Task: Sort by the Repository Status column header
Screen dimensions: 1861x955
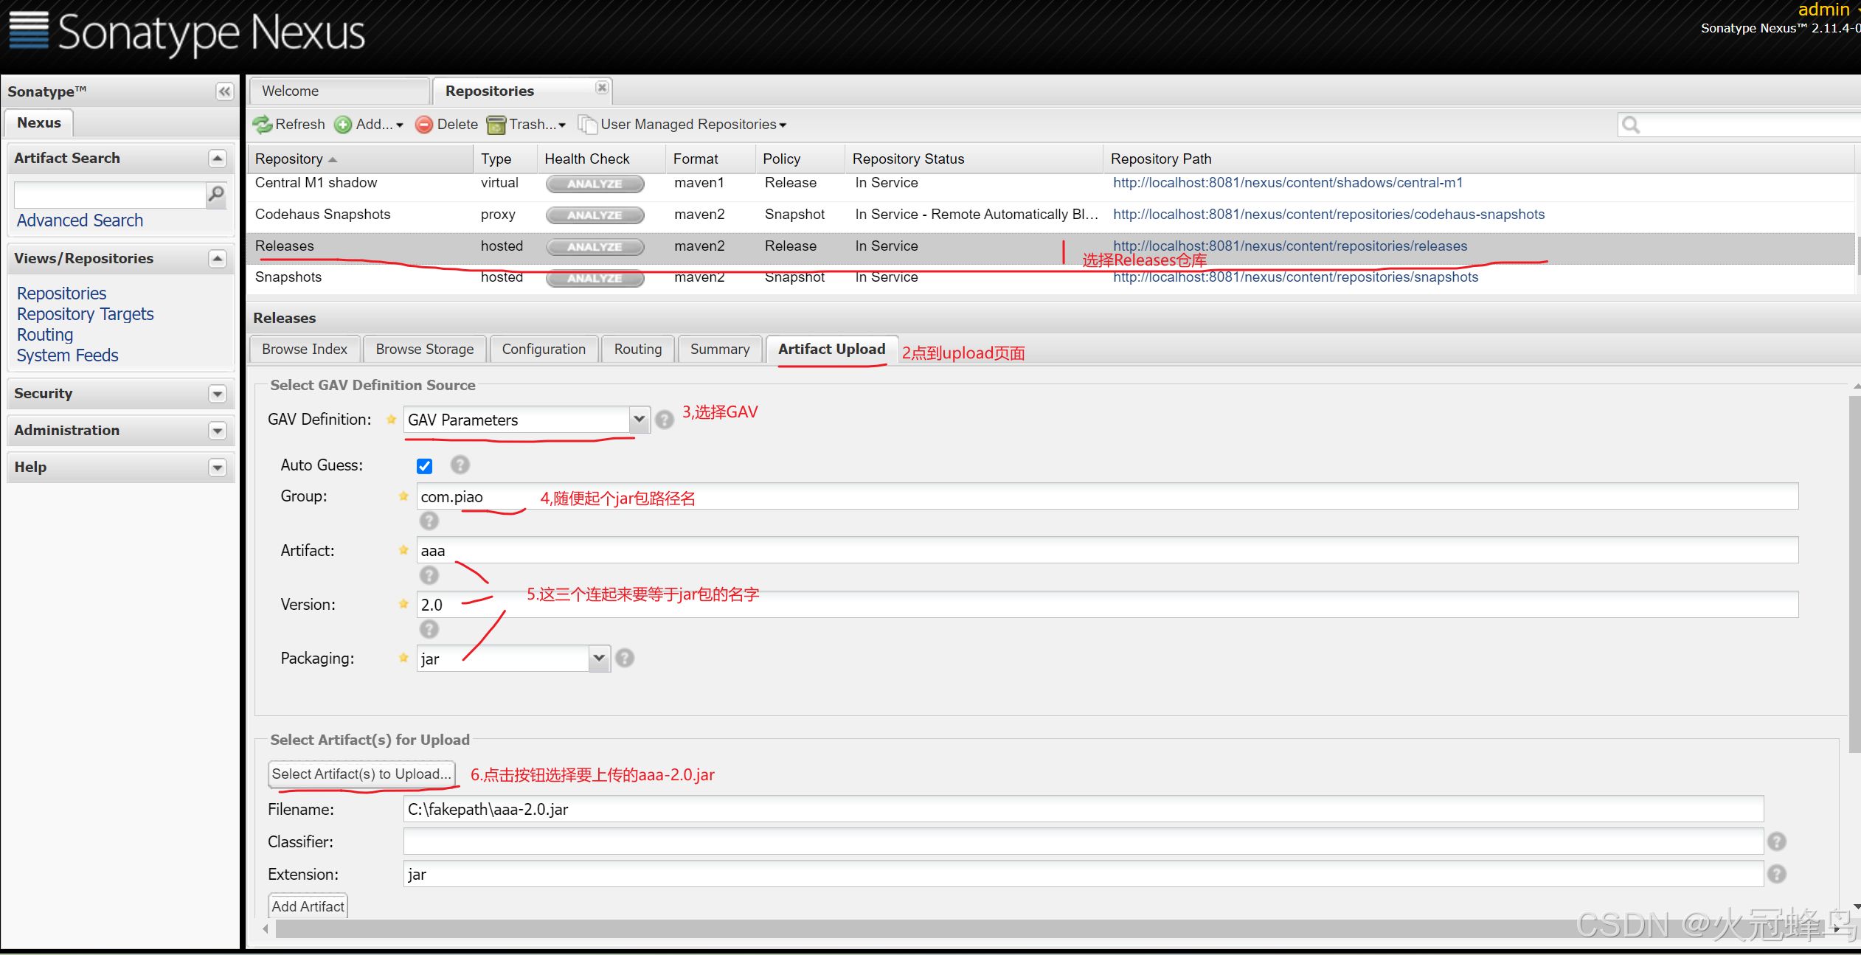Action: pyautogui.click(x=974, y=159)
